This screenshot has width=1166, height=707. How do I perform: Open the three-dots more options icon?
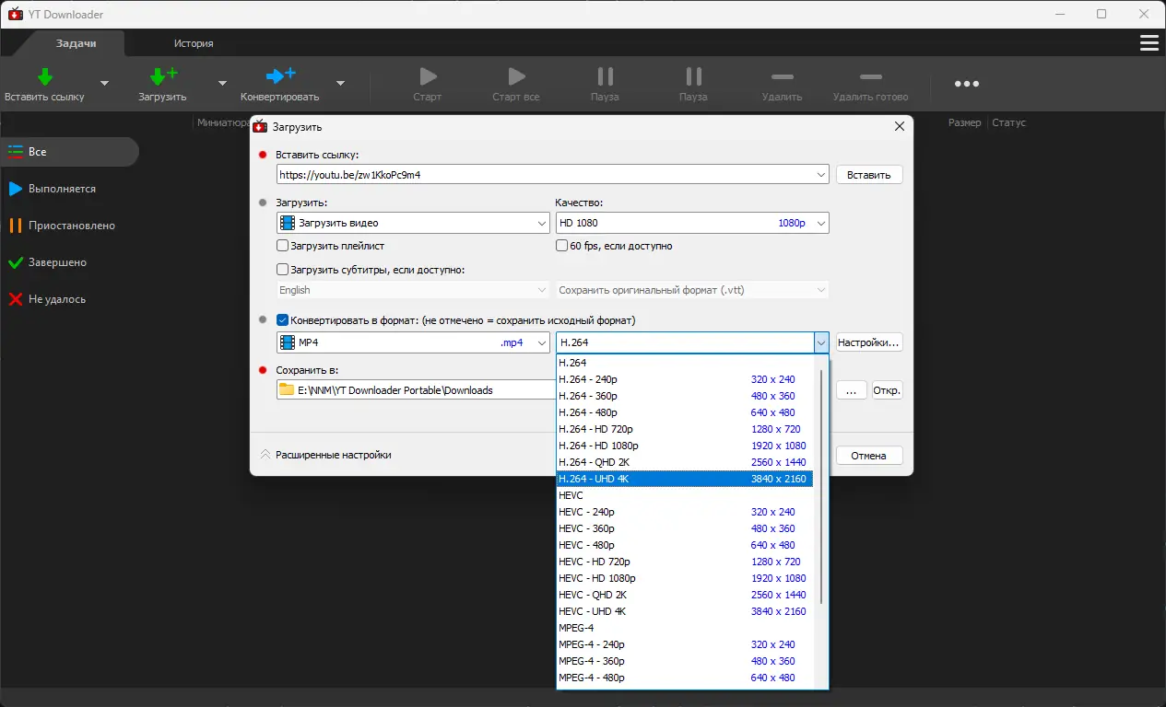coord(966,84)
